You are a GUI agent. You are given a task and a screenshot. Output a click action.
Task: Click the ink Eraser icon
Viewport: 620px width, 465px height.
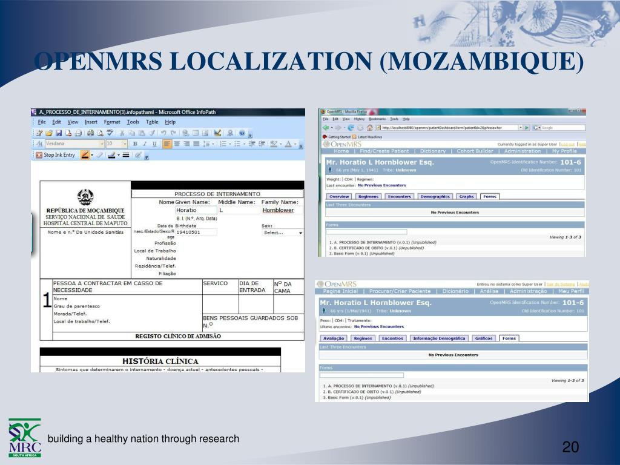pyautogui.click(x=99, y=155)
